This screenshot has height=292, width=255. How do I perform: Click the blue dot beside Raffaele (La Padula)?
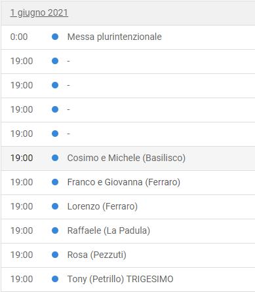pos(55,230)
